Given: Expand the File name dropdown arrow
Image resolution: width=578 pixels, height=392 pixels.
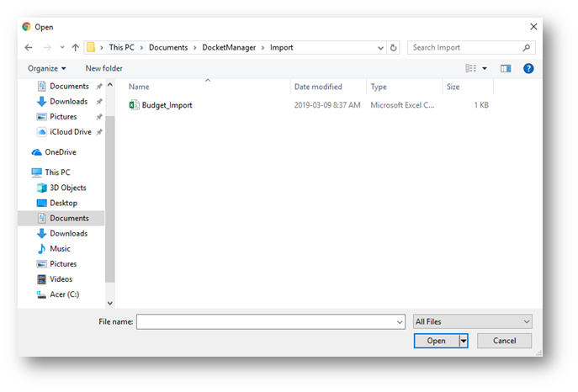Looking at the screenshot, I should tap(400, 322).
